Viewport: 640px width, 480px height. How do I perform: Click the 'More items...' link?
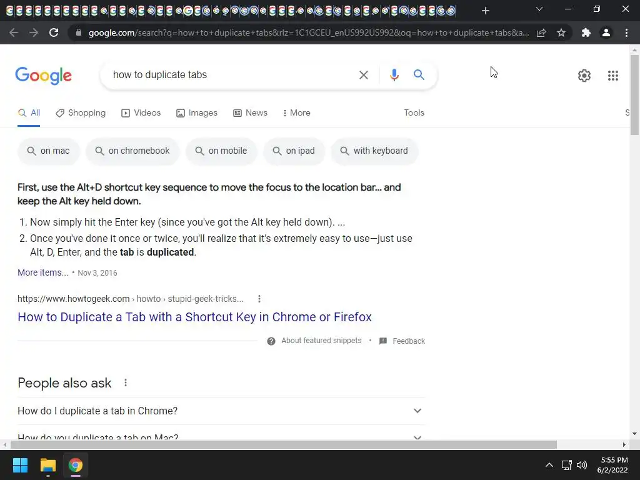click(x=43, y=272)
